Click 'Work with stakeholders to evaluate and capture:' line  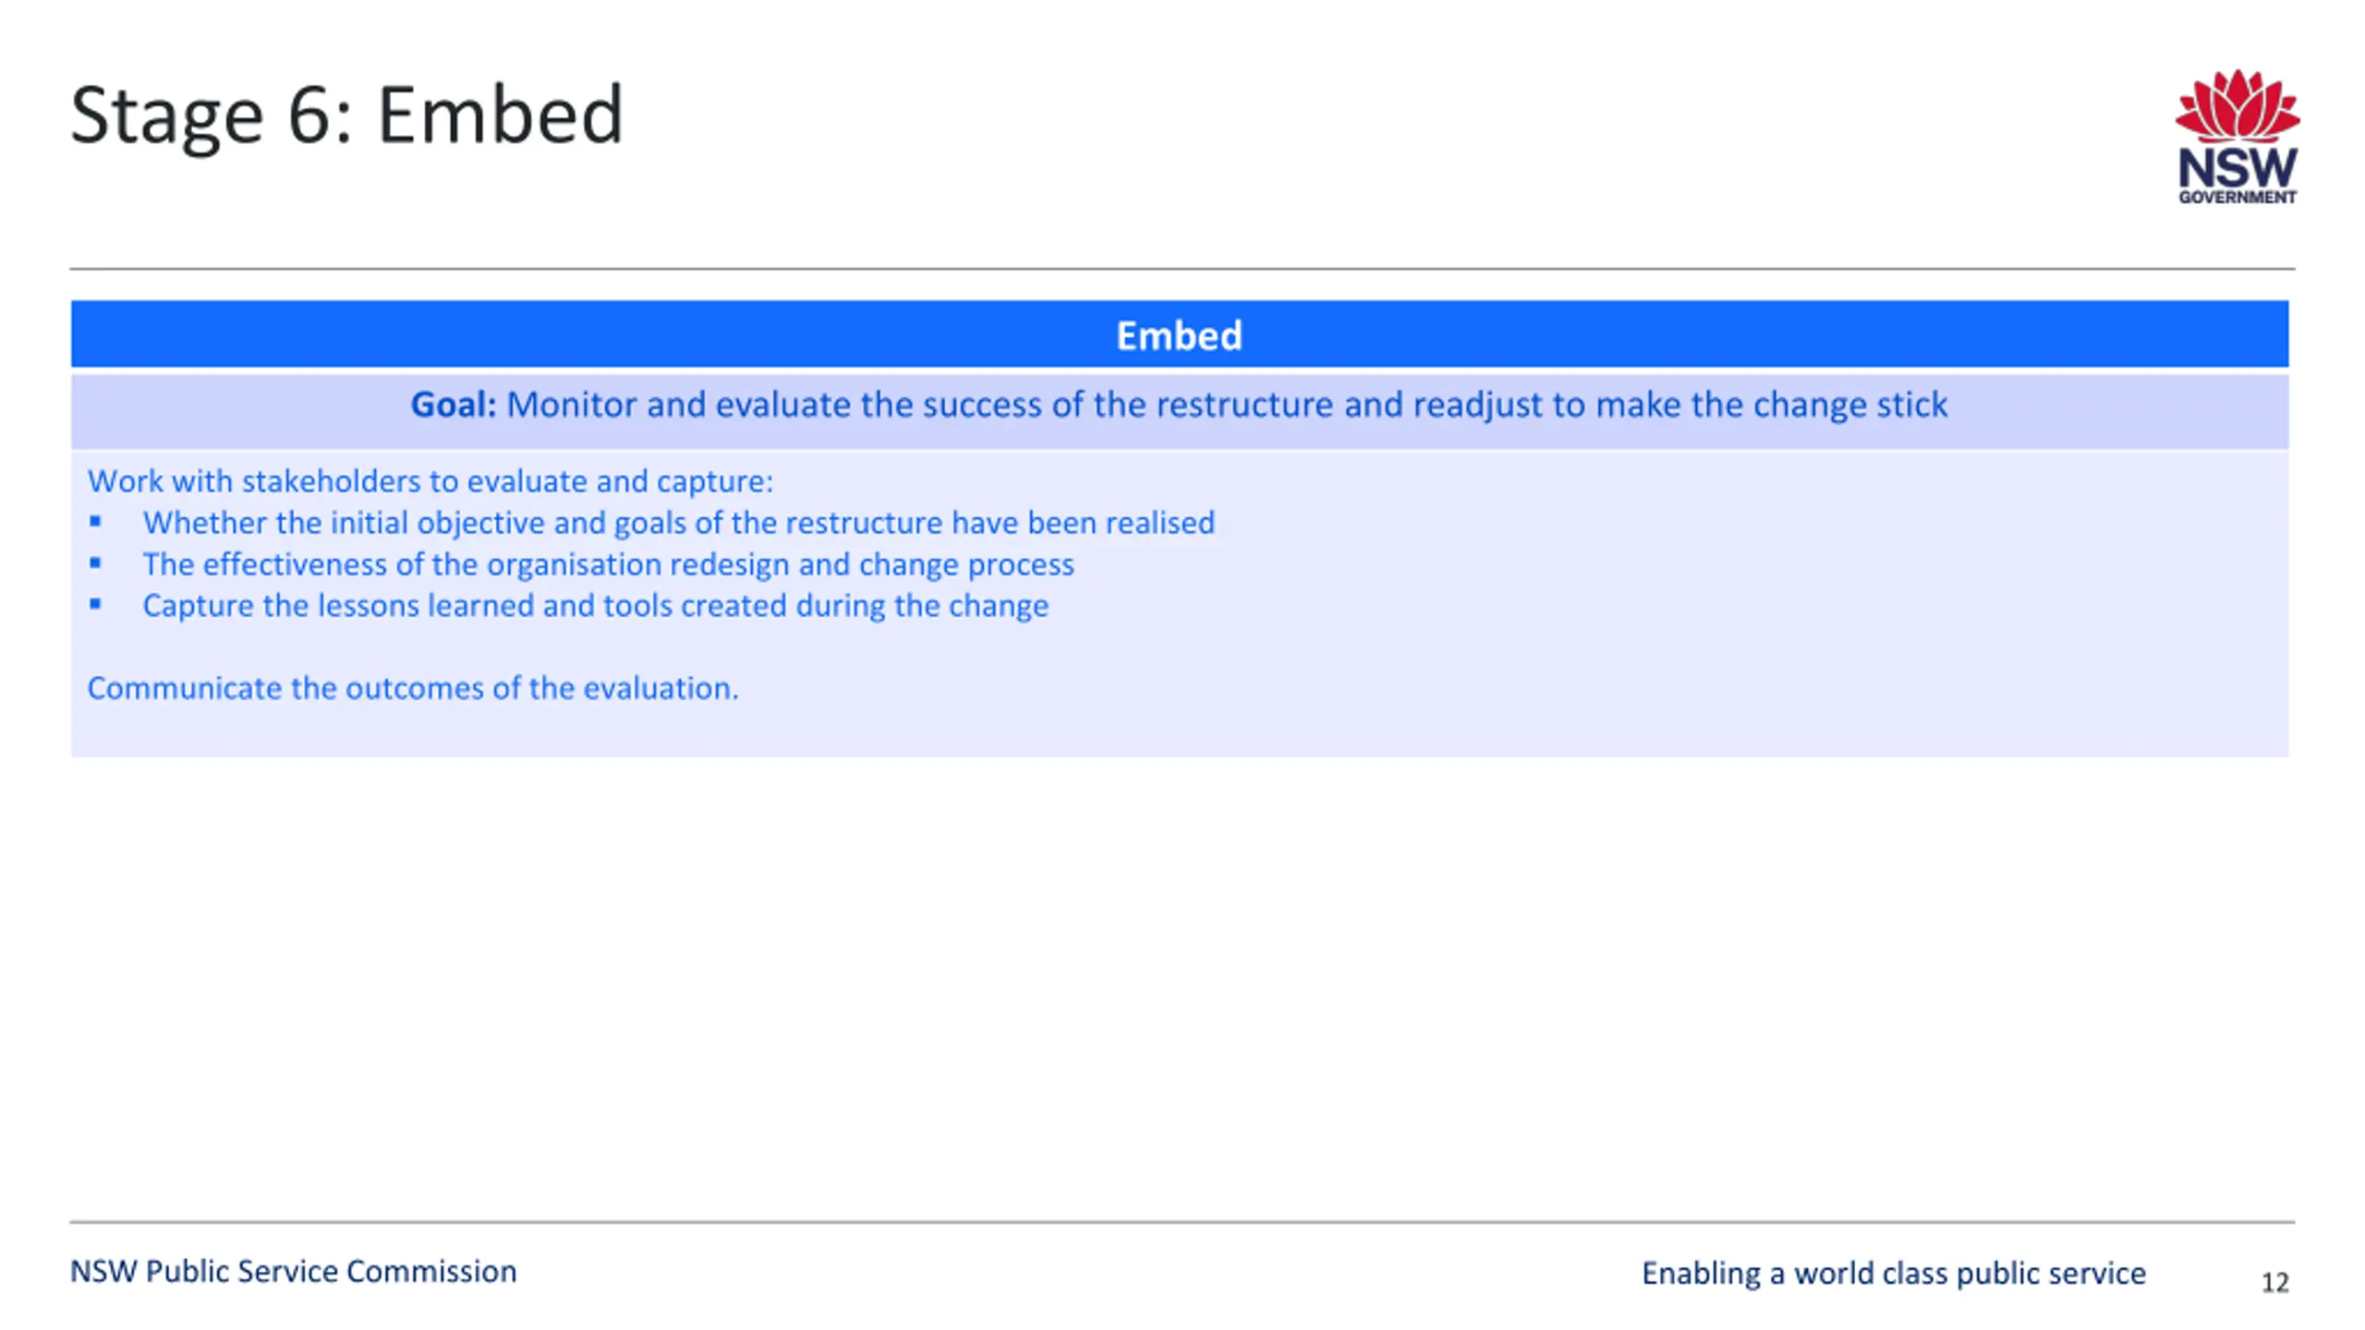(x=431, y=481)
